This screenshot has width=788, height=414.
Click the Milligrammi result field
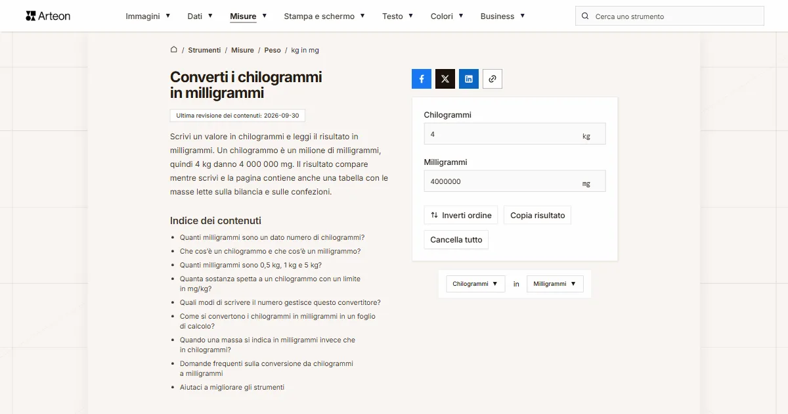[515, 181]
